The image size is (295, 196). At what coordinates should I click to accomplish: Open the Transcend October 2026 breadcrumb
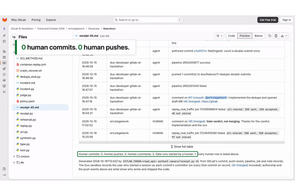[x=51, y=29]
